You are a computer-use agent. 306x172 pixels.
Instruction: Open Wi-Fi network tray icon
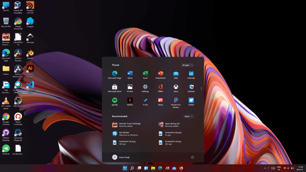tap(285, 168)
